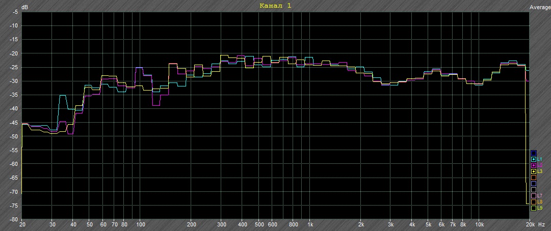Click the -50 dB axis label

coord(13,136)
